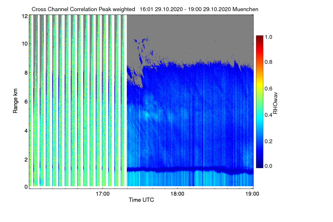Click the '8' range axis tick label
The width and height of the screenshot is (333, 222).
click(x=26, y=73)
